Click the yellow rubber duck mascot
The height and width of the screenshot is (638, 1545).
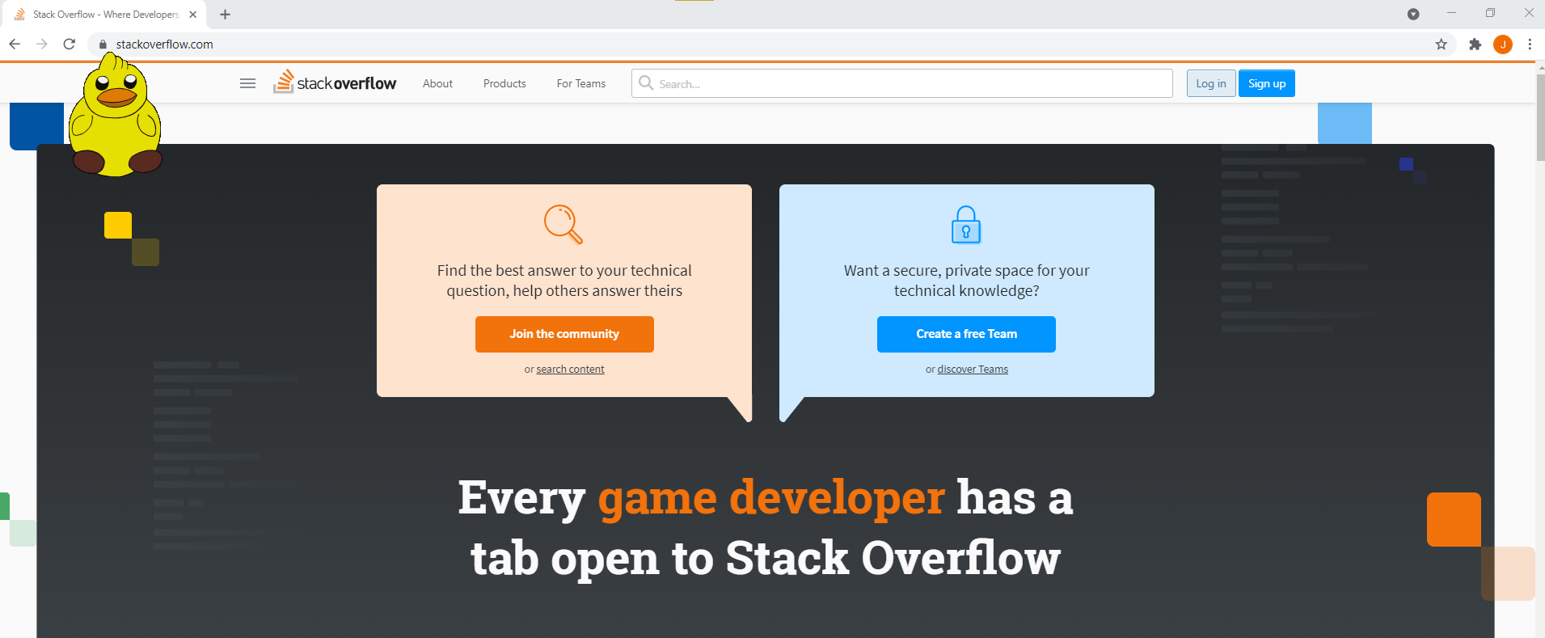[115, 115]
